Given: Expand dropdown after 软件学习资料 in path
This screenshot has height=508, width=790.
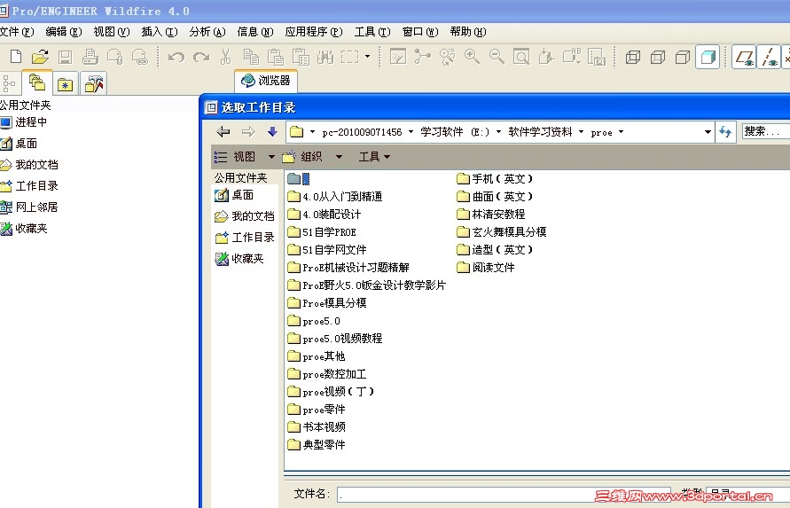Looking at the screenshot, I should (581, 132).
